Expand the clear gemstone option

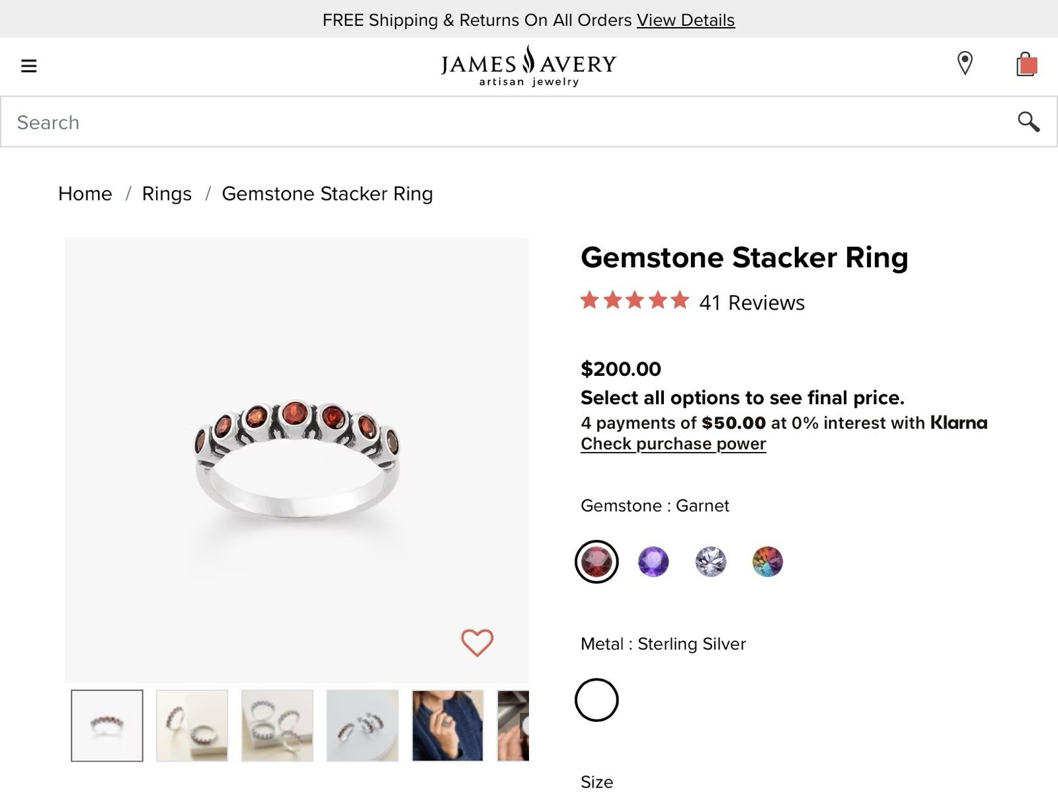[710, 562]
